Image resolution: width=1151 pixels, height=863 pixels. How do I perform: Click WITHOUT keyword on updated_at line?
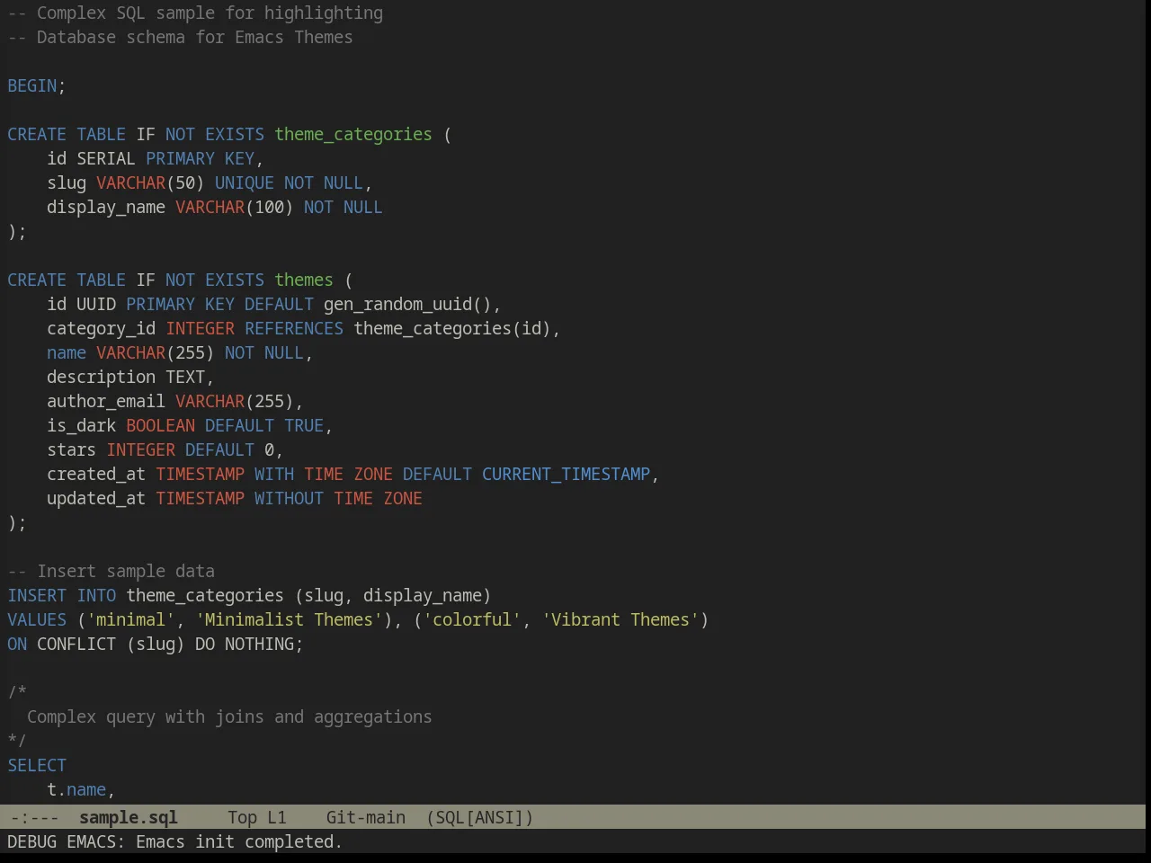click(289, 498)
